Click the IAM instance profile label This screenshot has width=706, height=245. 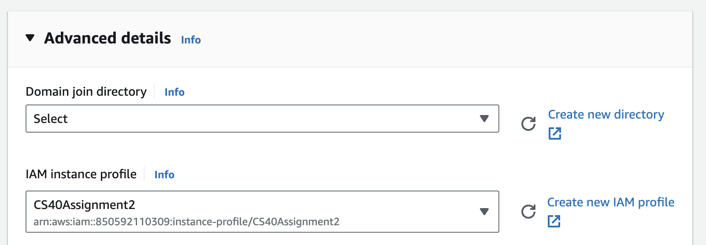pos(81,174)
